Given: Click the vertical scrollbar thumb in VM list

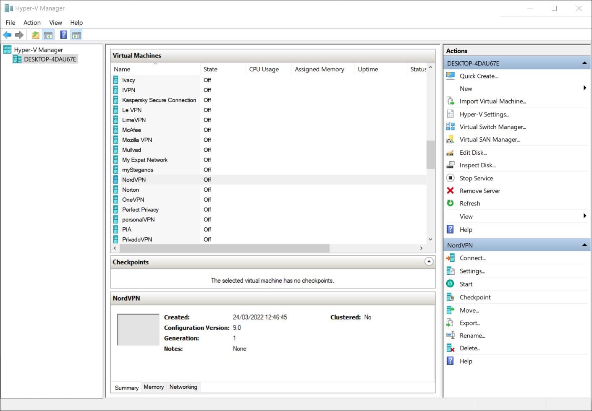Looking at the screenshot, I should tap(430, 155).
